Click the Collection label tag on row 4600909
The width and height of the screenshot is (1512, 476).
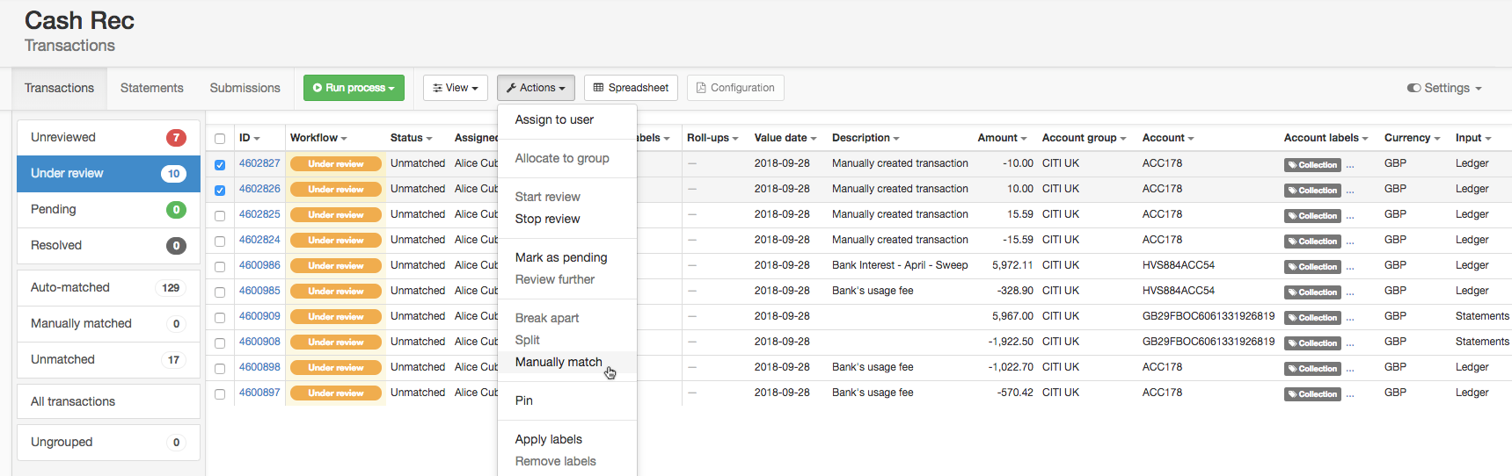1312,317
